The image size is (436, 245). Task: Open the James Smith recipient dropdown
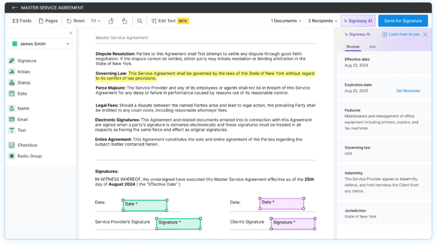point(41,44)
